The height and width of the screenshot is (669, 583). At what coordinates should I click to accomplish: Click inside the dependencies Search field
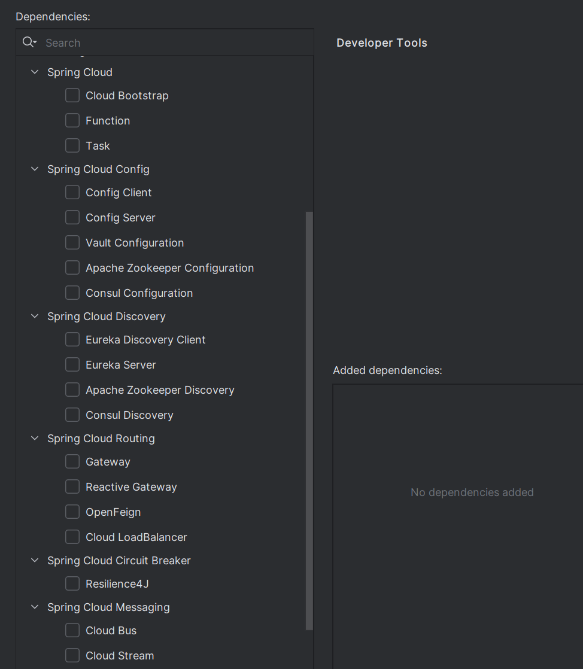[174, 42]
